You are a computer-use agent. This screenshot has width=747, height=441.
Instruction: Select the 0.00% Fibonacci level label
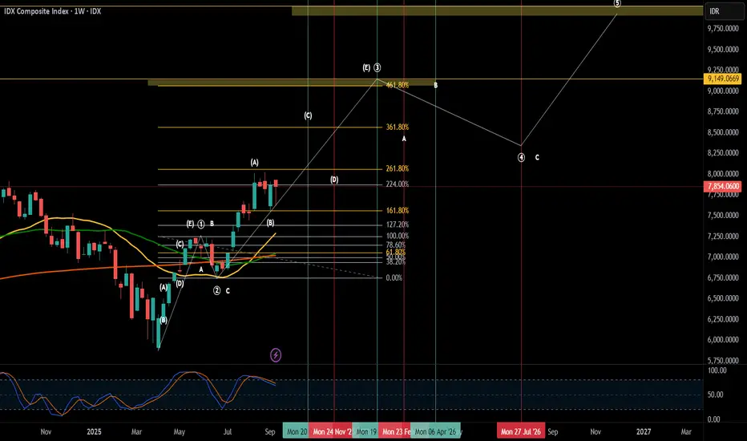tap(394, 277)
